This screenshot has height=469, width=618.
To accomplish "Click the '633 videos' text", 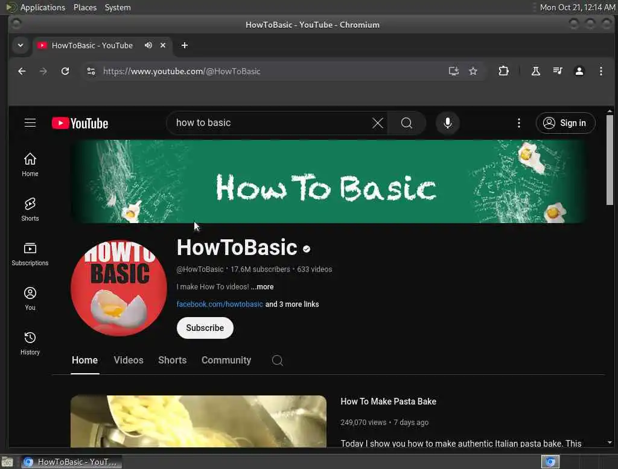I will click(314, 269).
